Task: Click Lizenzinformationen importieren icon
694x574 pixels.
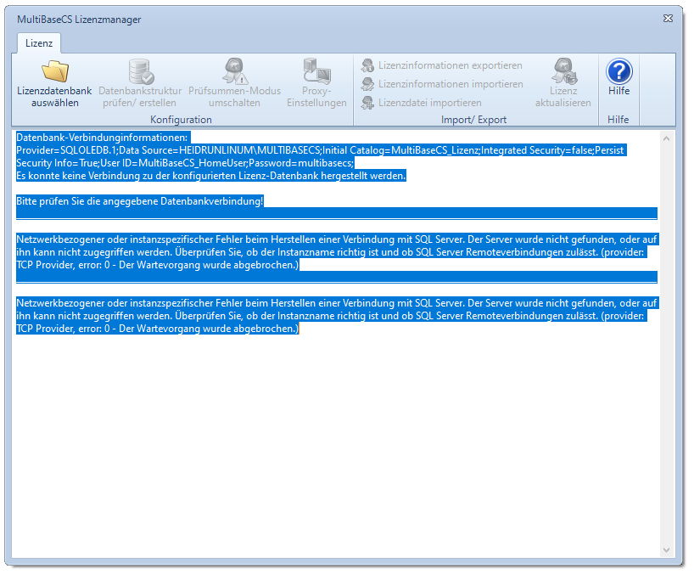Action: coord(367,84)
